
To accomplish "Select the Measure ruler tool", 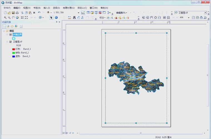I will 69,18.
